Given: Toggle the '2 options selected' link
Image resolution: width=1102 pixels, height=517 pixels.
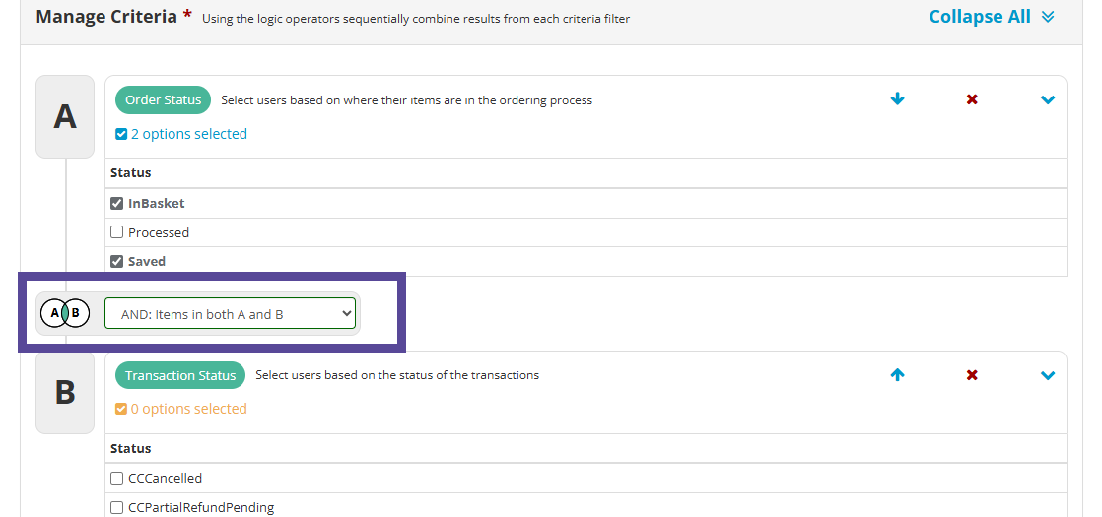Looking at the screenshot, I should point(181,134).
